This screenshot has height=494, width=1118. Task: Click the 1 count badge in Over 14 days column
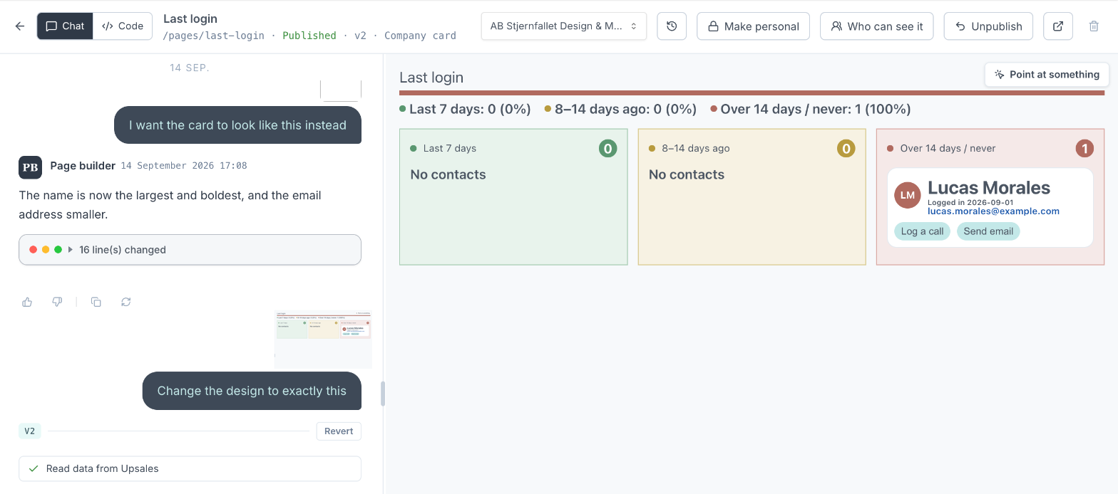pyautogui.click(x=1084, y=149)
